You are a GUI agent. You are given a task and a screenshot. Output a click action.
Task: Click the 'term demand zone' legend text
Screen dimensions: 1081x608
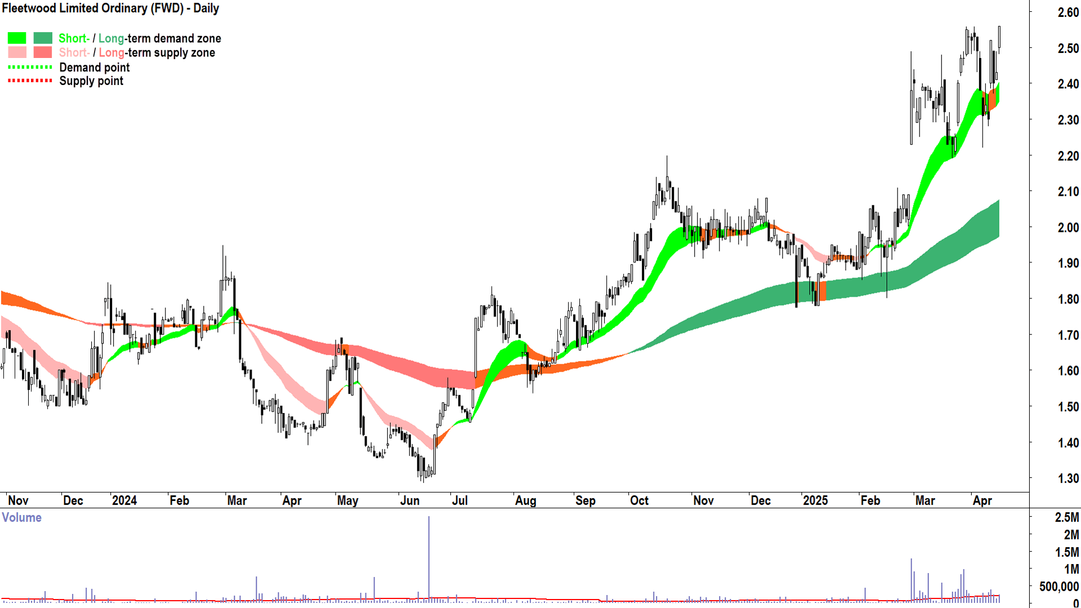click(x=174, y=38)
